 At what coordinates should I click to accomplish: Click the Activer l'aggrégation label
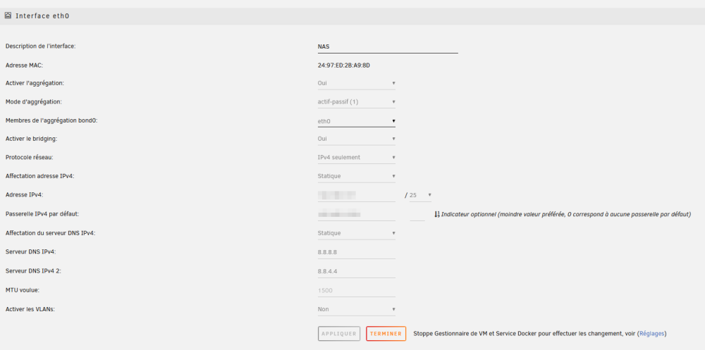(x=35, y=83)
